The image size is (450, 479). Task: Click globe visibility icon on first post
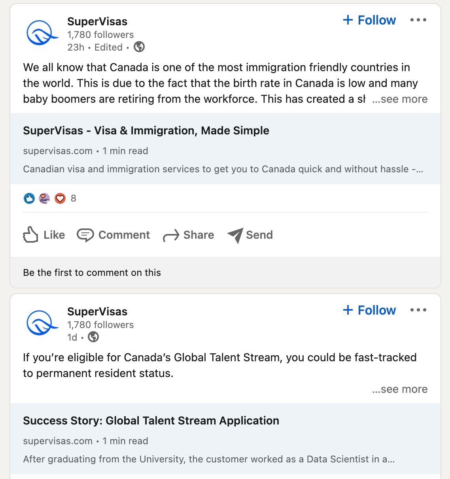[x=139, y=47]
